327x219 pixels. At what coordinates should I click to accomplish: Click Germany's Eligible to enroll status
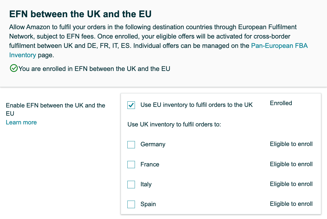pyautogui.click(x=291, y=144)
